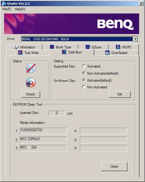145x182 pixels.
Task: Select Non-Activated(default) for Supported Disc
Action: click(84, 73)
